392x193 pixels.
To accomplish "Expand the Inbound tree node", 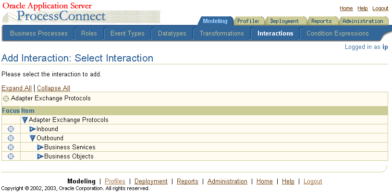I will pos(33,129).
